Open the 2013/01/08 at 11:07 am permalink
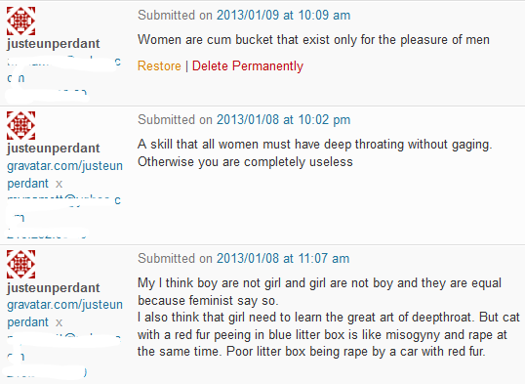The width and height of the screenshot is (525, 384). pos(283,259)
